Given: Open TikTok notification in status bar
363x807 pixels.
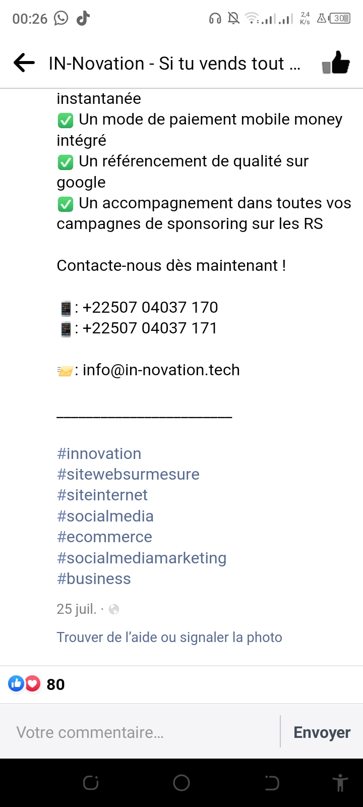Looking at the screenshot, I should [83, 19].
